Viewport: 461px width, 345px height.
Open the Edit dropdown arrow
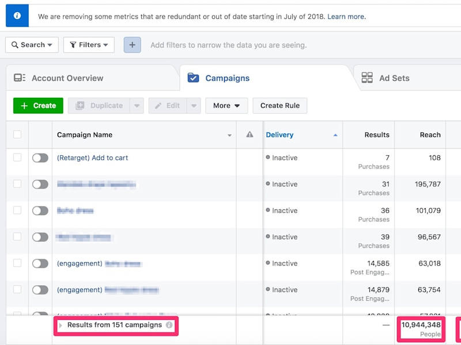[194, 106]
